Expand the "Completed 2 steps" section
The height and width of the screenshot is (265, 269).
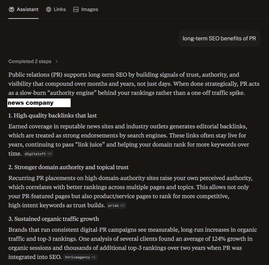(30, 61)
